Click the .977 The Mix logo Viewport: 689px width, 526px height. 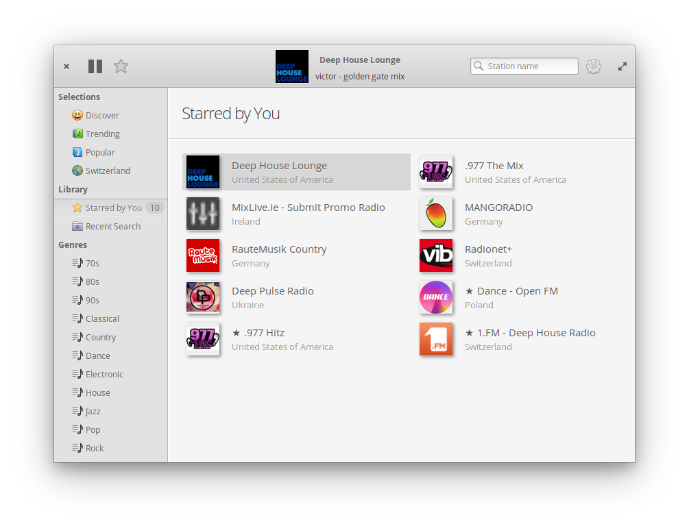point(436,172)
